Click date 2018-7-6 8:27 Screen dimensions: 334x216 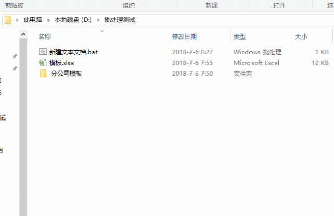(193, 52)
